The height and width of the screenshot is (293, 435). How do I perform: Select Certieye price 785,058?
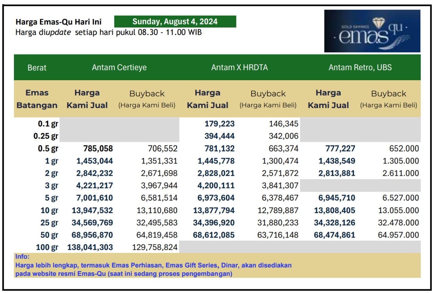click(x=98, y=149)
